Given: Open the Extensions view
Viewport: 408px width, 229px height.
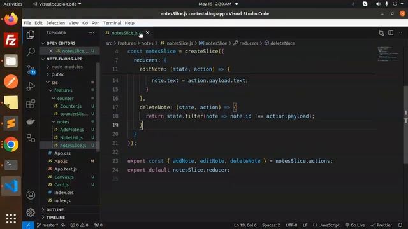Looking at the screenshot, I should (x=31, y=104).
